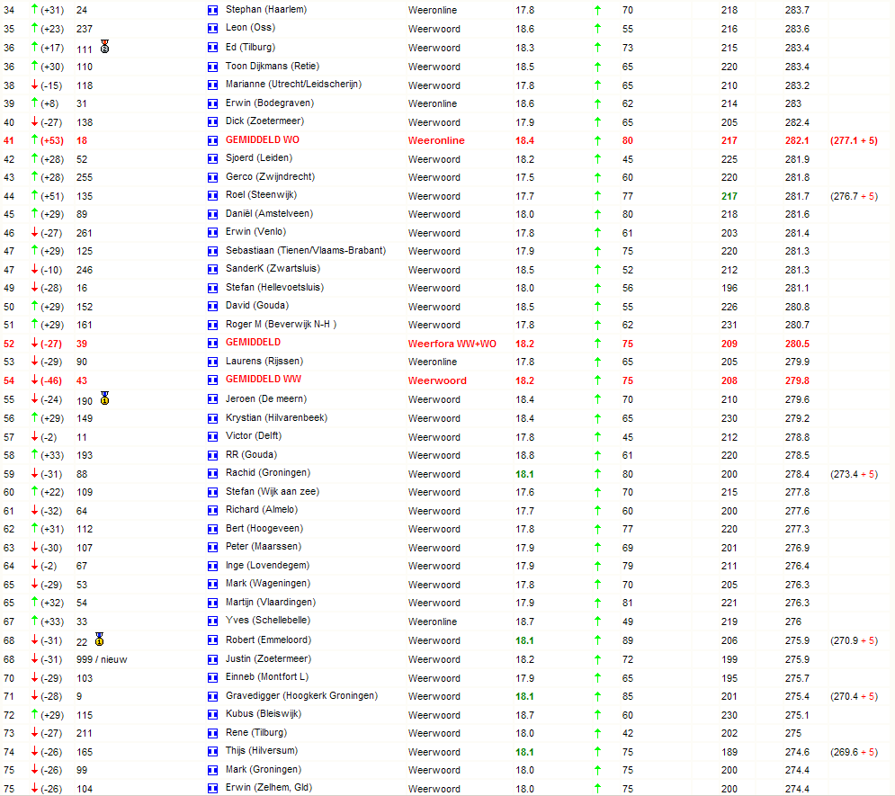895x796 pixels.
Task: Click the green 217 value in Roel's row
Action: pyautogui.click(x=729, y=196)
